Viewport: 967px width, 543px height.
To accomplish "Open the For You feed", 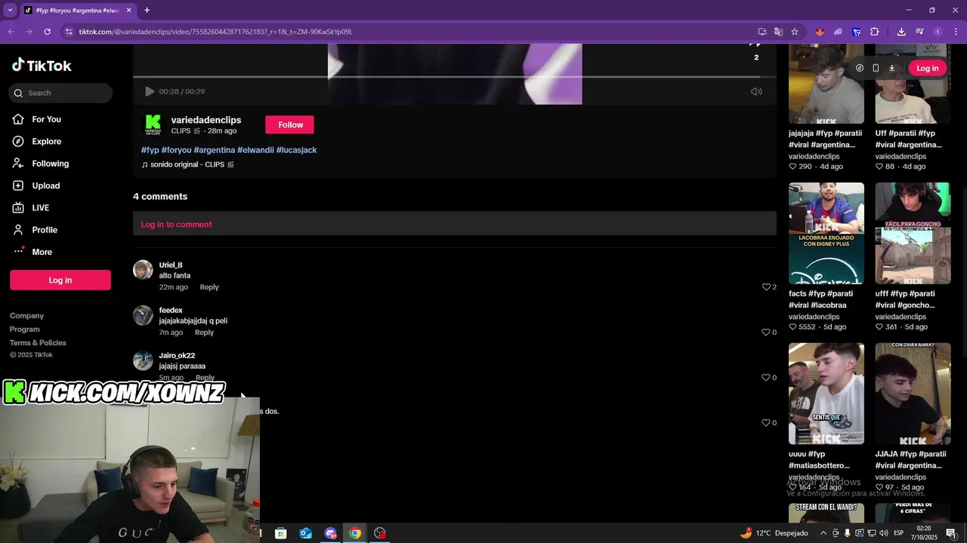I will click(x=46, y=119).
